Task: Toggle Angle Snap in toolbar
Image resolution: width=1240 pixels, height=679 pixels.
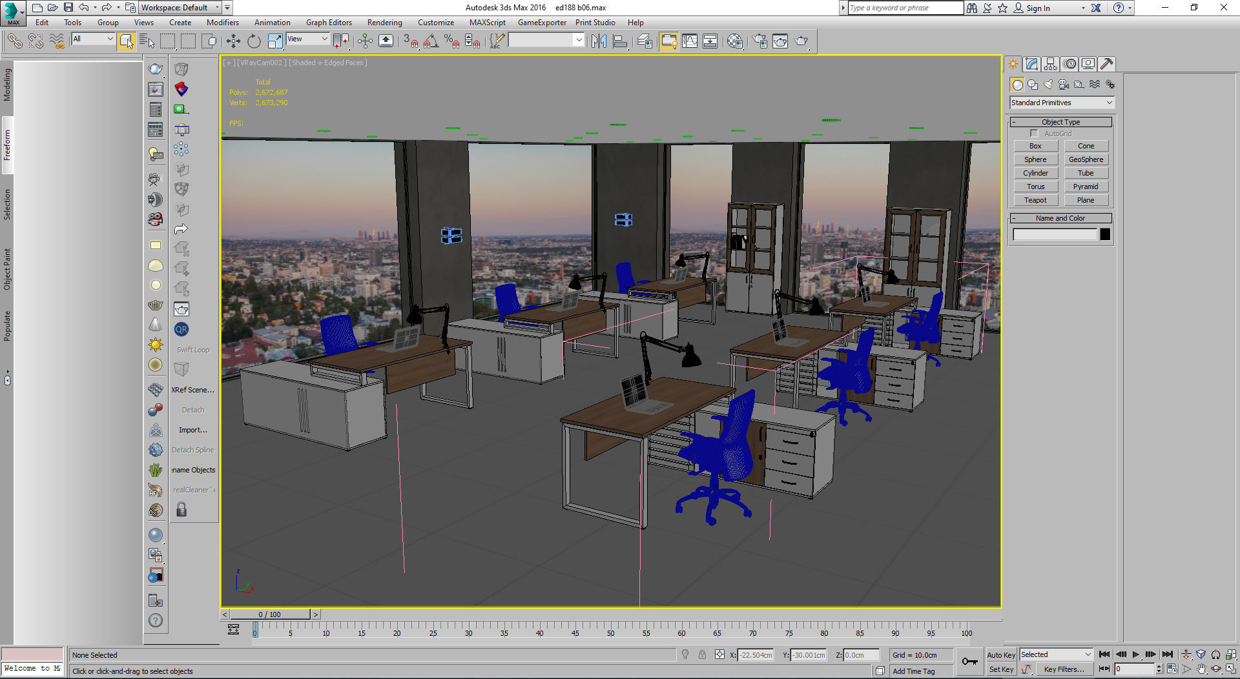Action: [431, 41]
